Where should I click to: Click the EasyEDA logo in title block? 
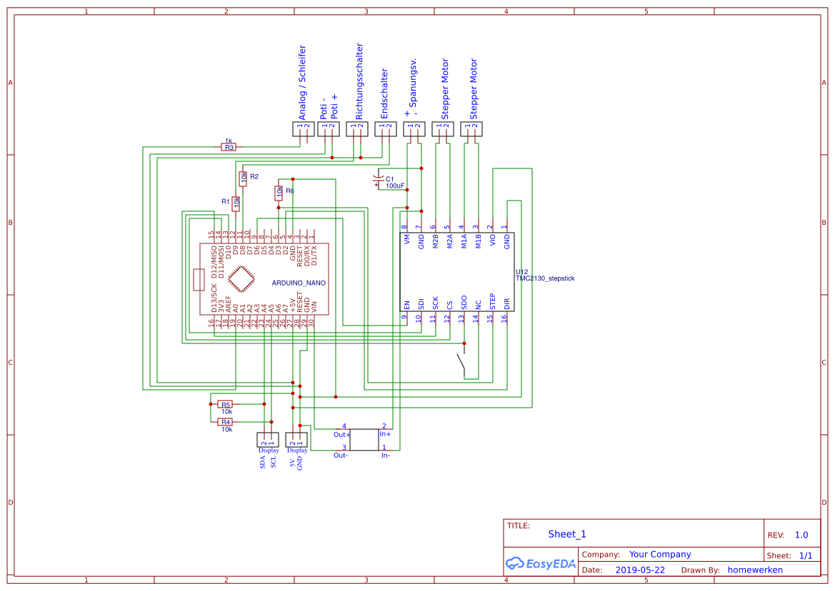(541, 563)
